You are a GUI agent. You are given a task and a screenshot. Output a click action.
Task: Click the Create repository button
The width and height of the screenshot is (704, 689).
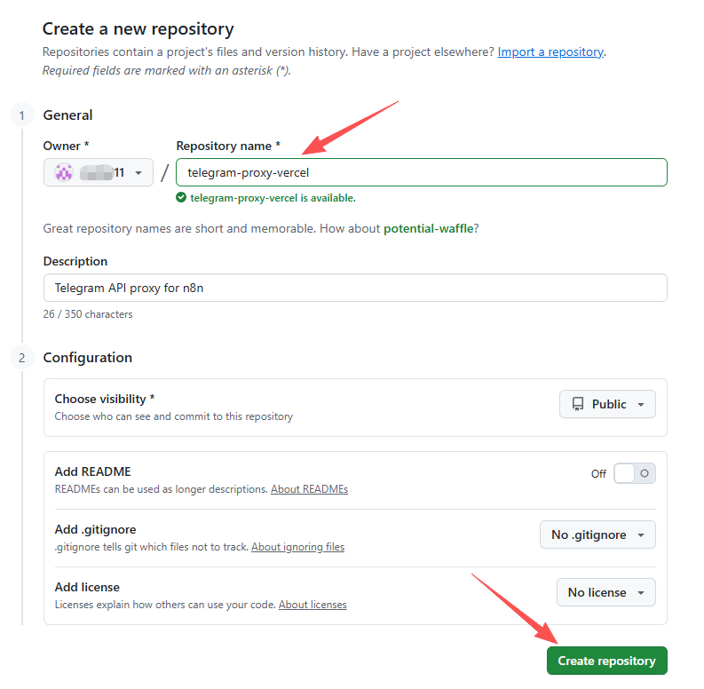click(606, 661)
